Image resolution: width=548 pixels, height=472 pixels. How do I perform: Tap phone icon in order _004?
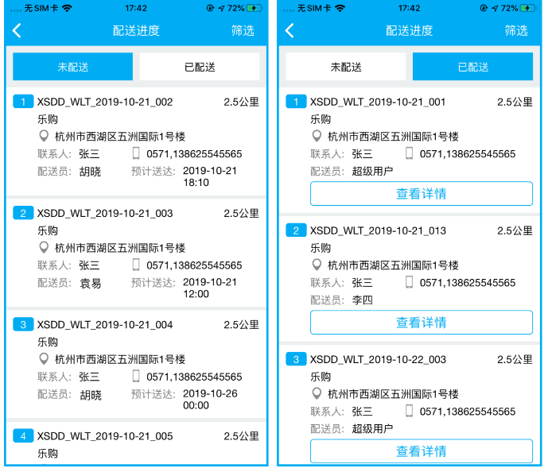pyautogui.click(x=136, y=376)
